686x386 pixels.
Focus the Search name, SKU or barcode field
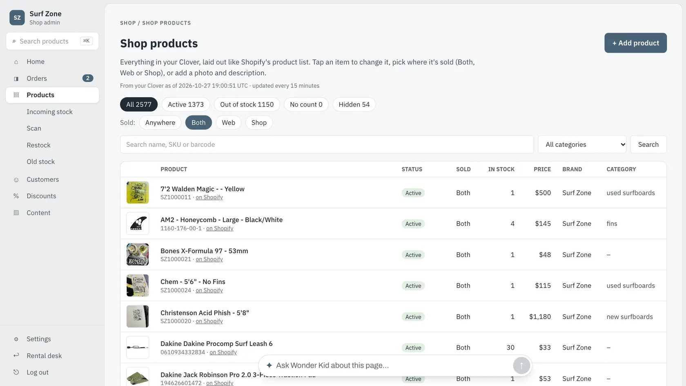click(x=327, y=145)
